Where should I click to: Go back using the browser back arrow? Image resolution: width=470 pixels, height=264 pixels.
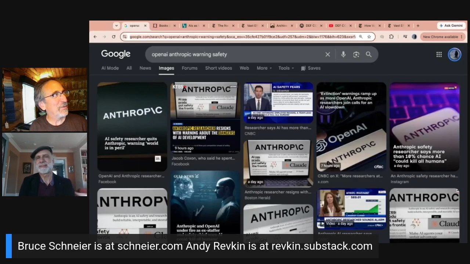coord(95,37)
